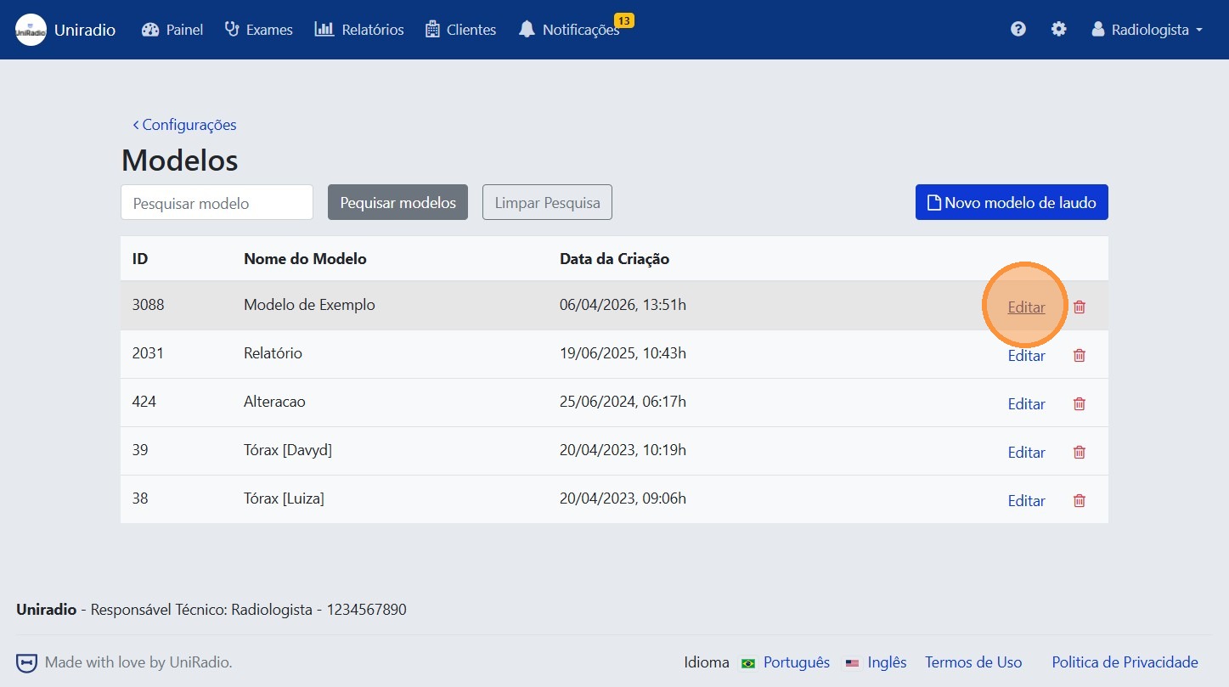Viewport: 1229px width, 687px height.
Task: Navigate to Relatórios in navbar
Action: click(358, 30)
